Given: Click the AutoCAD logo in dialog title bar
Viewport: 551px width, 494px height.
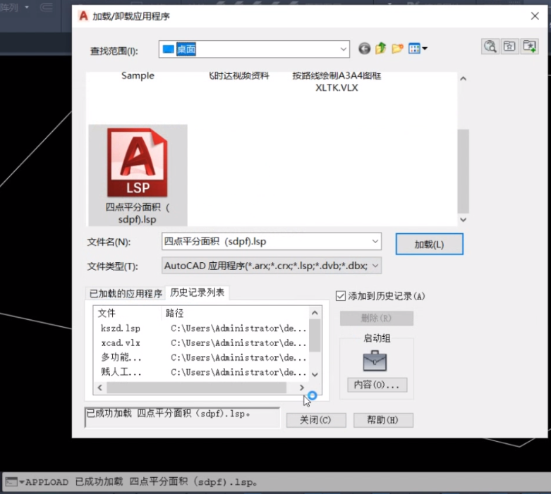Looking at the screenshot, I should tap(83, 16).
